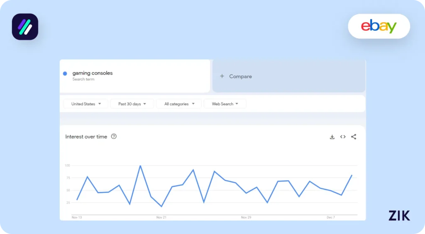Click the 50 y-axis value

(x=68, y=190)
